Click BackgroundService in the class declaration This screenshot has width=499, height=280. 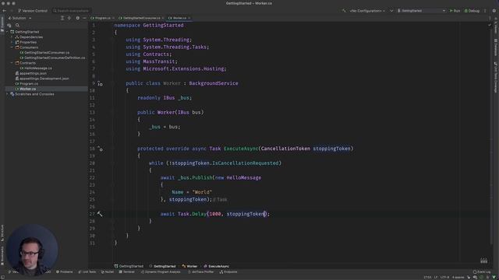[214, 83]
